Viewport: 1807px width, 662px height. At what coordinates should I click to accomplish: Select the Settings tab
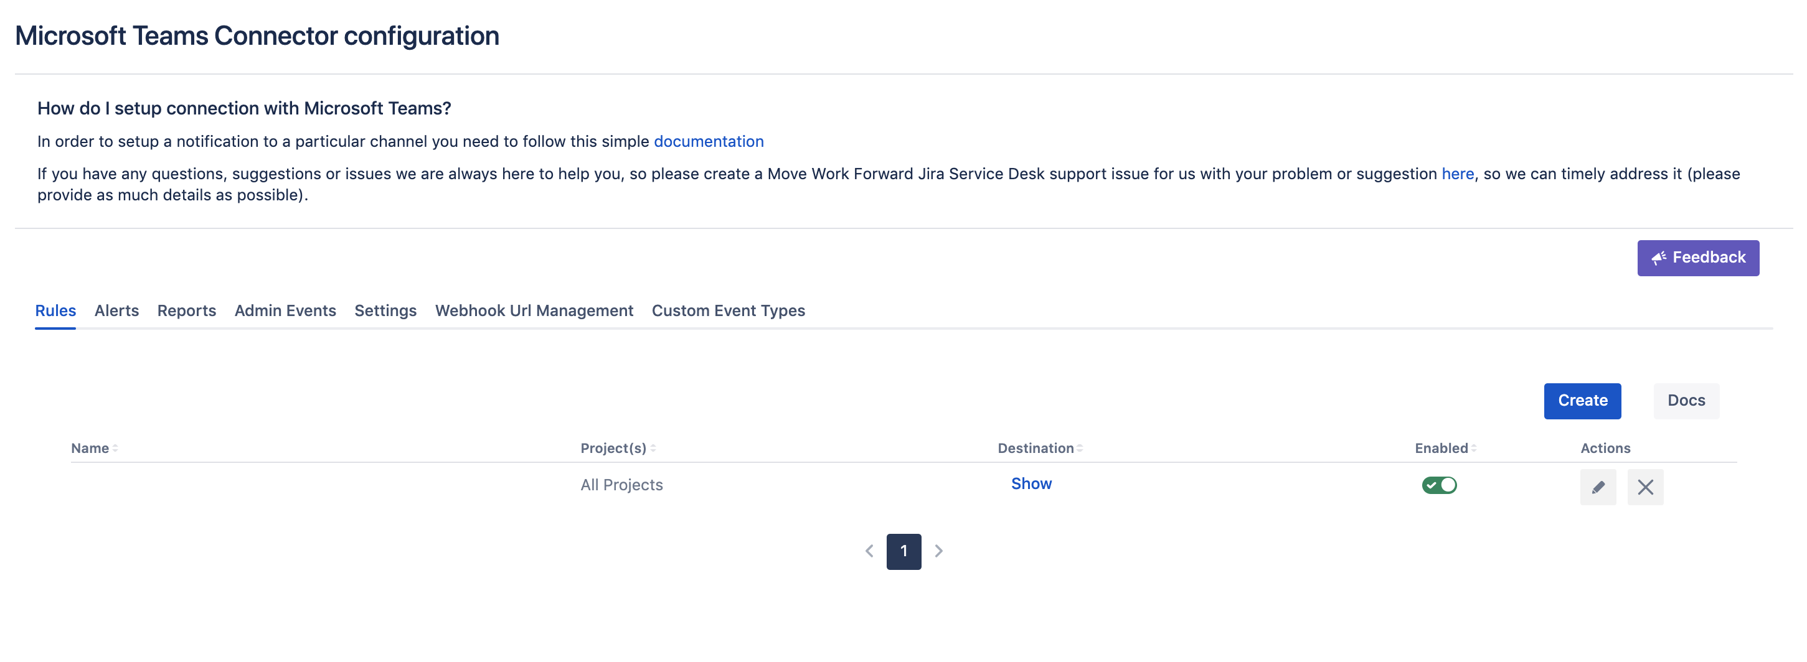[x=385, y=310]
